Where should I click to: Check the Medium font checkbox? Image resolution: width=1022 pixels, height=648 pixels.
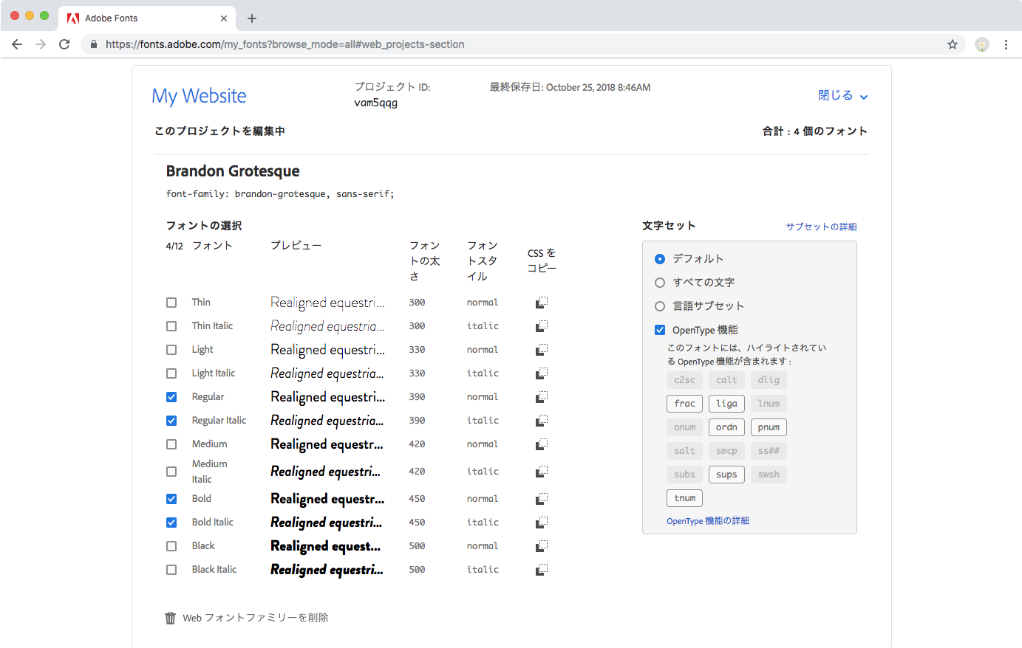tap(171, 444)
